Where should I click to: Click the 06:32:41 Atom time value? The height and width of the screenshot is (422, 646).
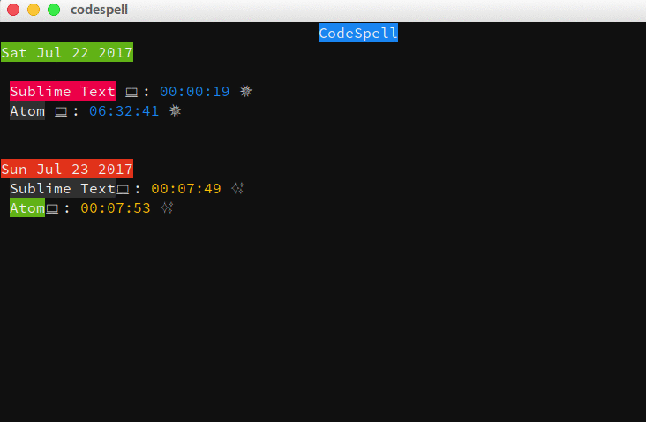124,111
